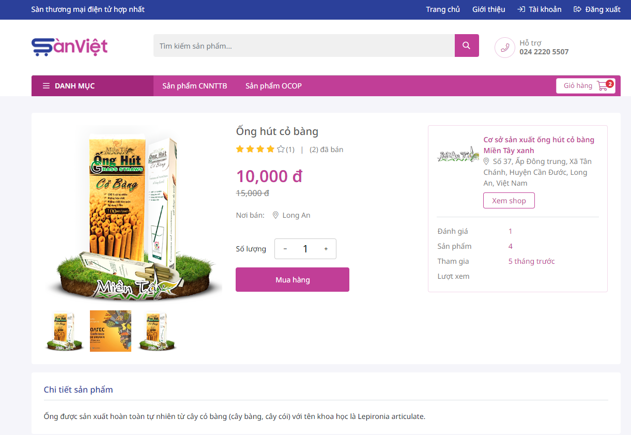Viewport: 631px width, 435px height.
Task: Click the address pin icon in shop card
Action: (486, 161)
